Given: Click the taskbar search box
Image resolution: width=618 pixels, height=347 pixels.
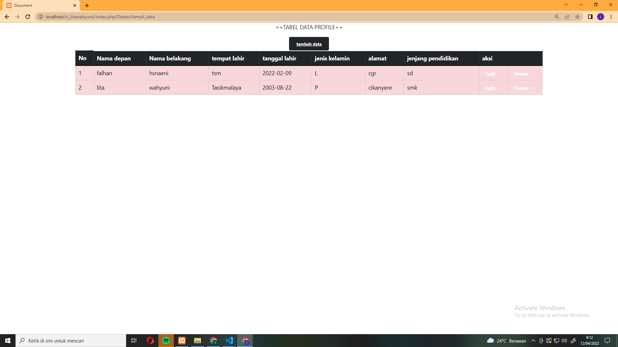Looking at the screenshot, I should coord(71,341).
